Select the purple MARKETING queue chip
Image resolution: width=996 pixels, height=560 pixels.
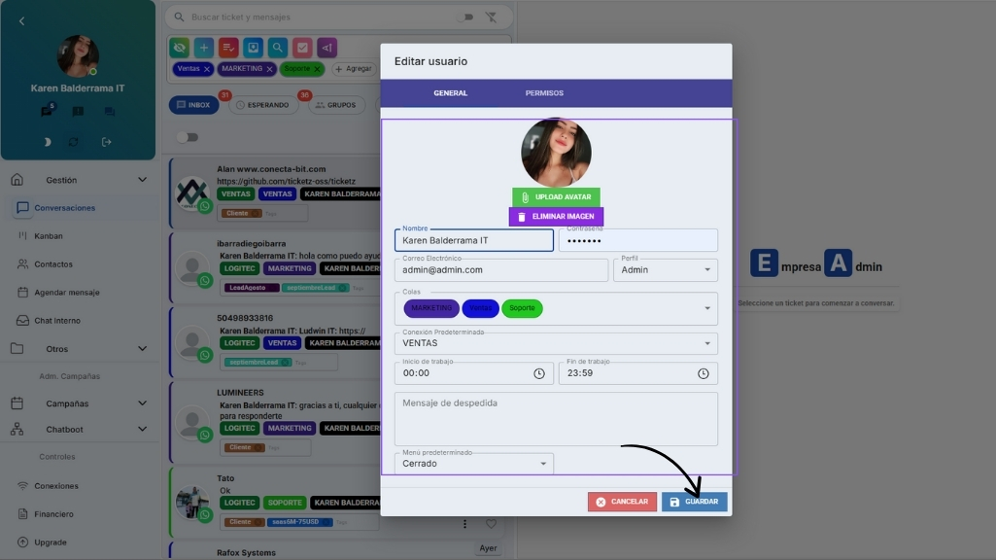click(431, 308)
